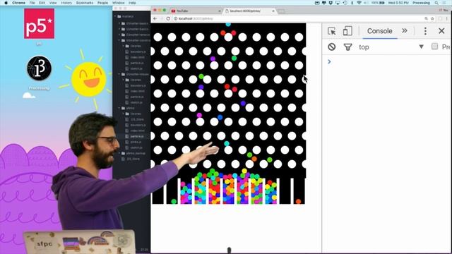The width and height of the screenshot is (452, 254).
Task: Open the console filter funnel icon
Action: (x=348, y=47)
